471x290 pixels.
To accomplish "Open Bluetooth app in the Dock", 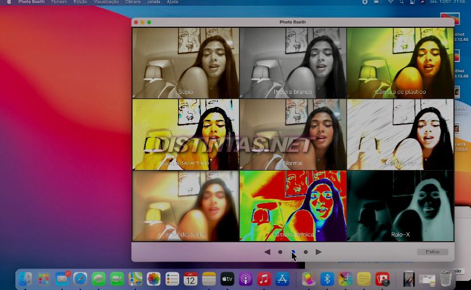I will tap(327, 279).
